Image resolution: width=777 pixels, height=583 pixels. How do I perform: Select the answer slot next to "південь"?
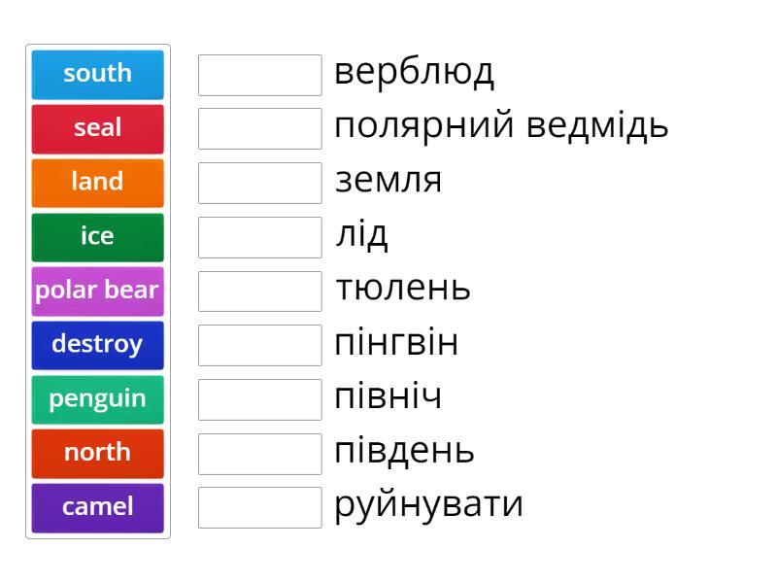(x=259, y=453)
